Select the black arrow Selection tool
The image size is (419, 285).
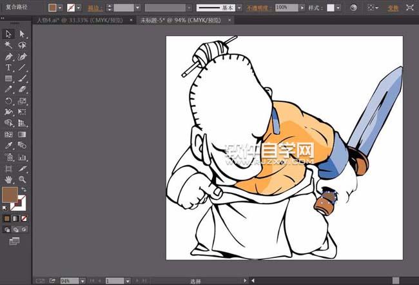(8, 34)
